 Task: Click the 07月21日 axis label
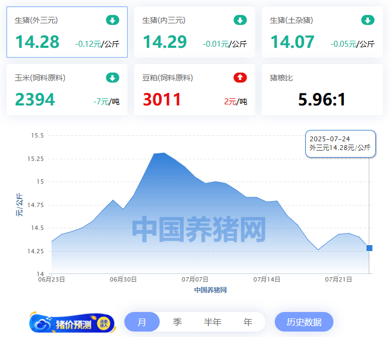[339, 279]
